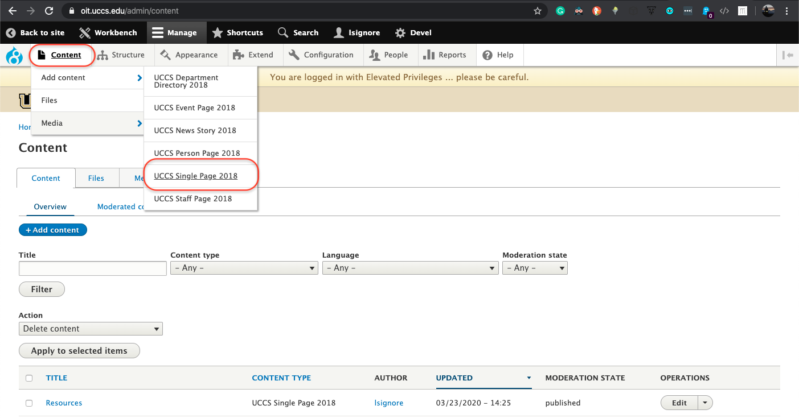
Task: Open the Action dropdown showing Delete content
Action: (x=91, y=329)
